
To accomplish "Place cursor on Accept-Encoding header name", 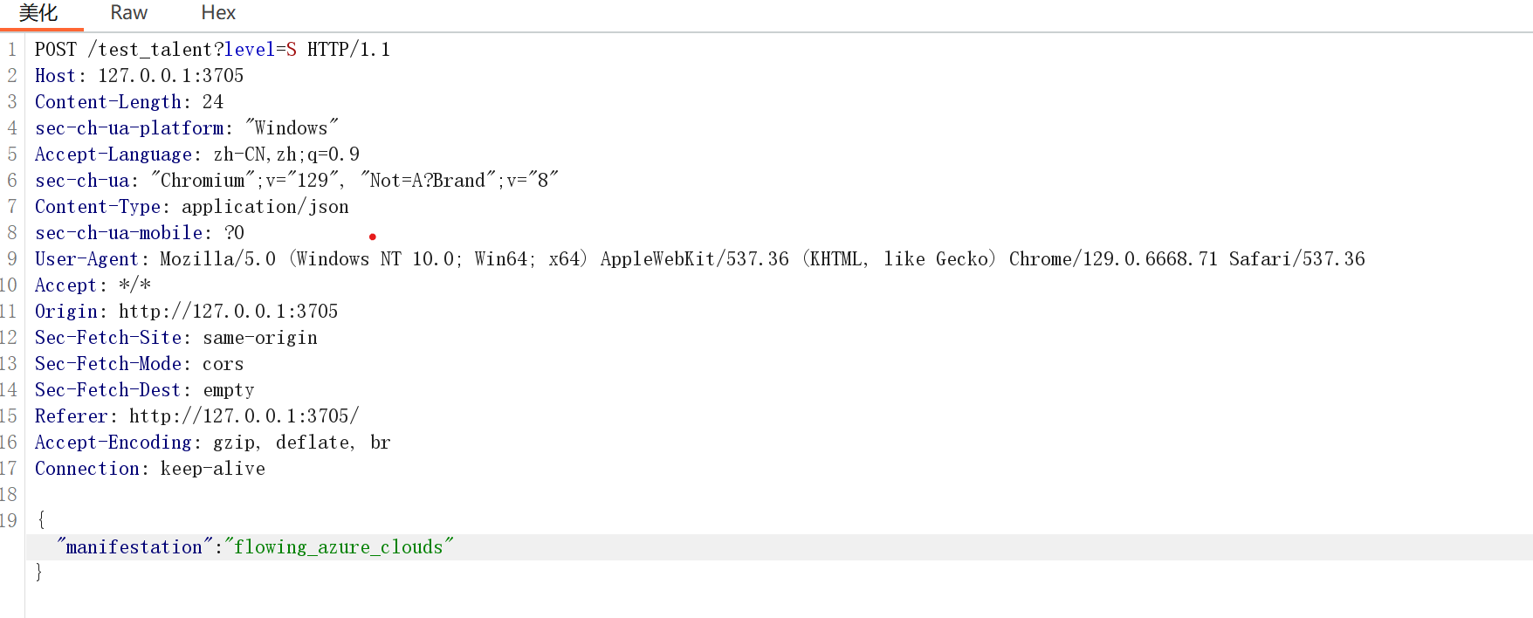I will coord(113,443).
